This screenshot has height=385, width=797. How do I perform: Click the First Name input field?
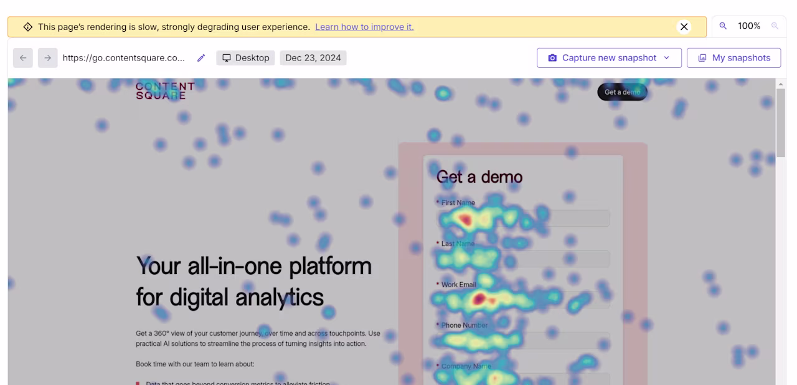coord(523,218)
